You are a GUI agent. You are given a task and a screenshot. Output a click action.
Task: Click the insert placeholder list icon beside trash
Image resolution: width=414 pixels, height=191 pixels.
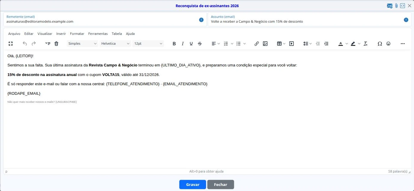[48, 44]
